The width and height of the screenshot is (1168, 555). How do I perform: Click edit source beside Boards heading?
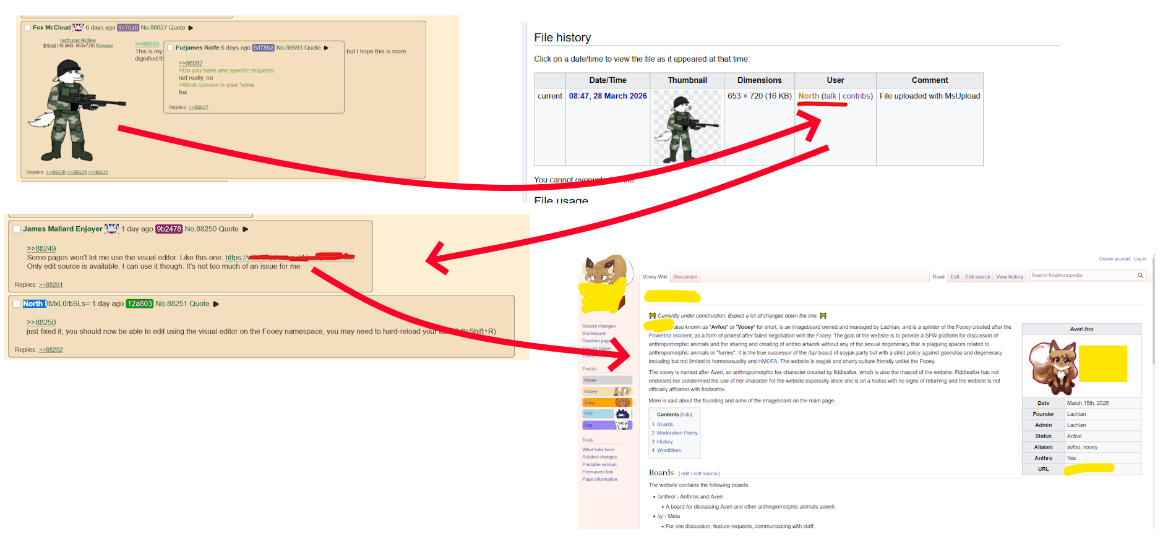pos(705,474)
